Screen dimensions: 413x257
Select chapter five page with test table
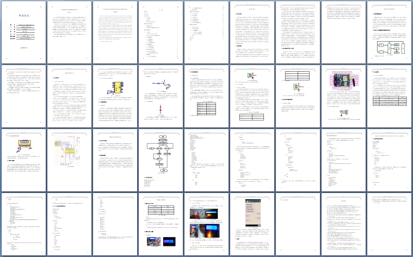pyautogui.click(x=161, y=224)
